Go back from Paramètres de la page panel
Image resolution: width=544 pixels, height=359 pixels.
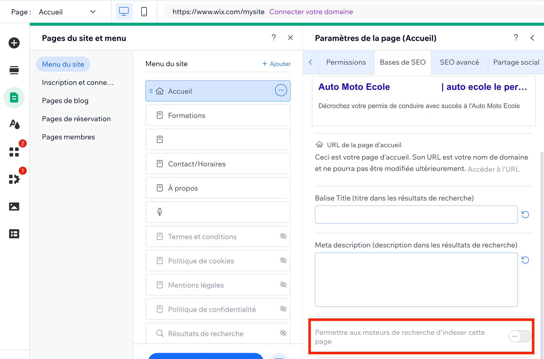click(532, 38)
